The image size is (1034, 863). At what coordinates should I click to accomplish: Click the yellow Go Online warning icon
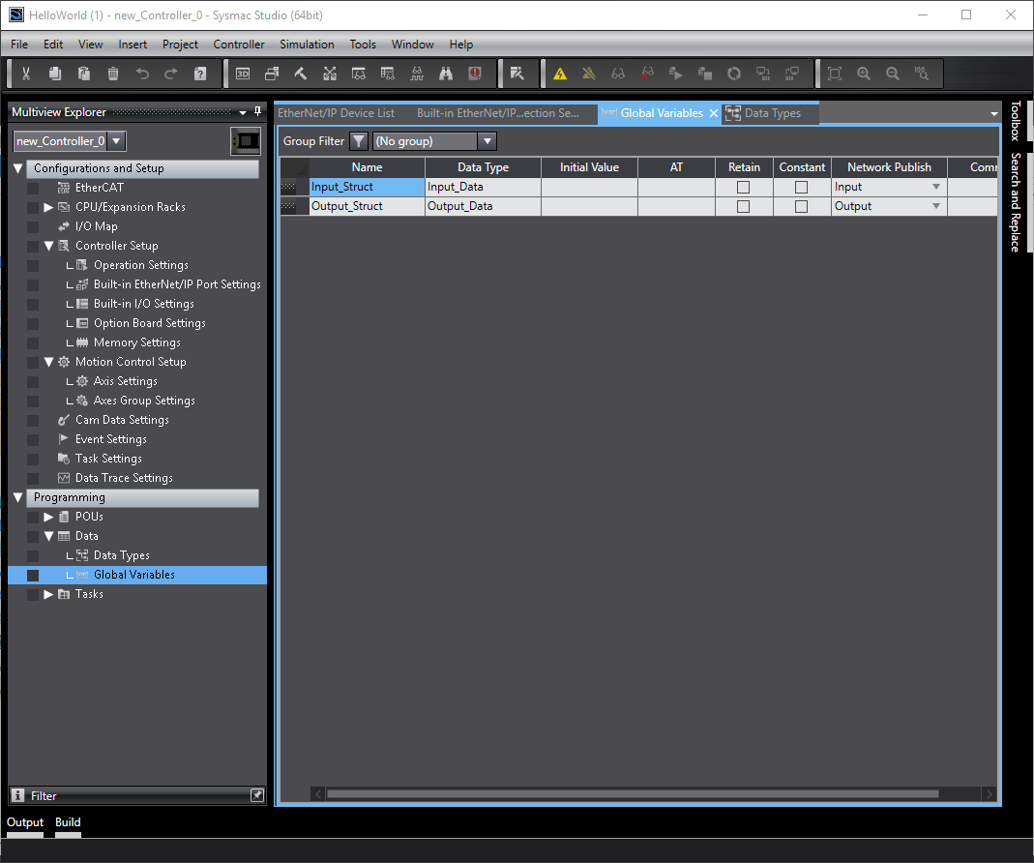click(560, 74)
